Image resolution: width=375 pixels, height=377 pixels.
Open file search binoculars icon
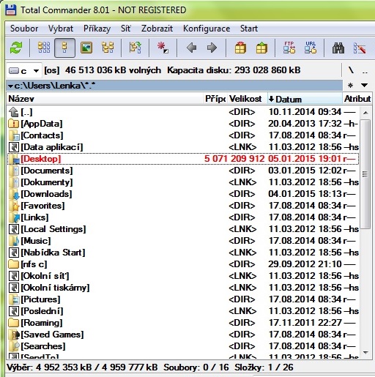(x=338, y=48)
